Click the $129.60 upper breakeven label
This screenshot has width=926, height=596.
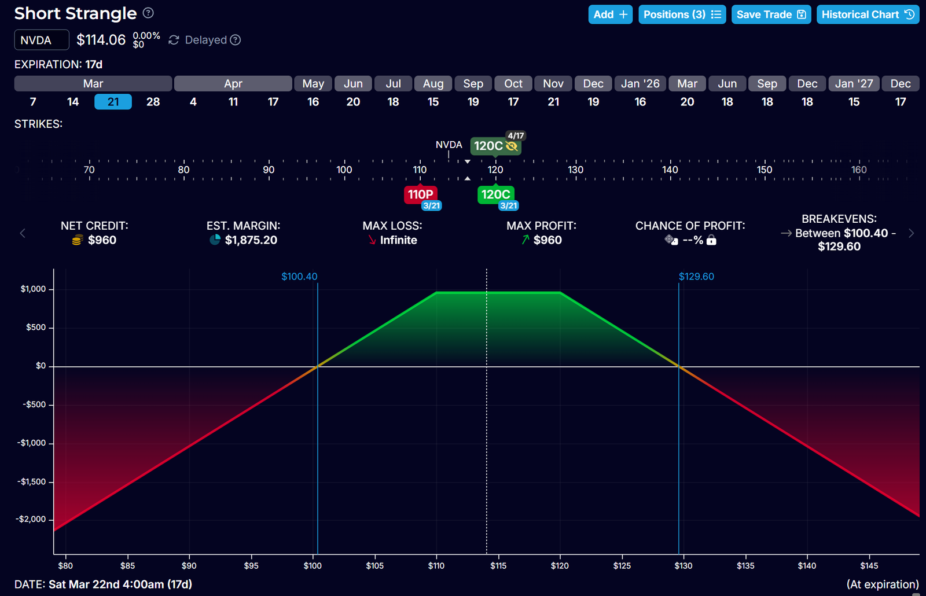click(696, 277)
